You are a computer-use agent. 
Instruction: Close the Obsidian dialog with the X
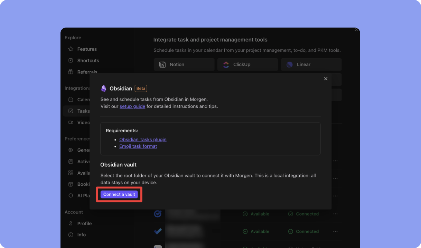[326, 79]
